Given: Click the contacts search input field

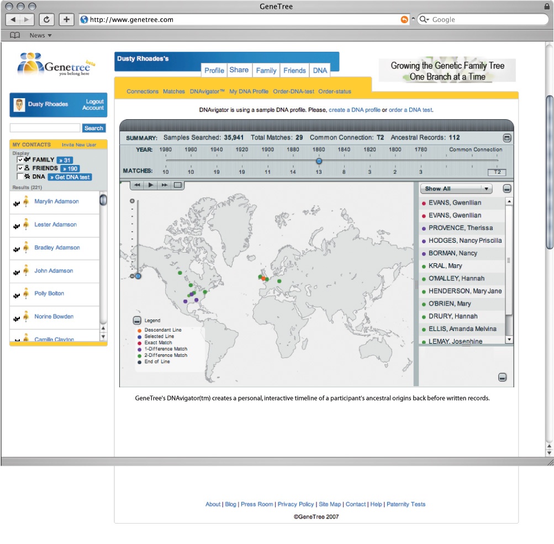Looking at the screenshot, I should [x=45, y=128].
